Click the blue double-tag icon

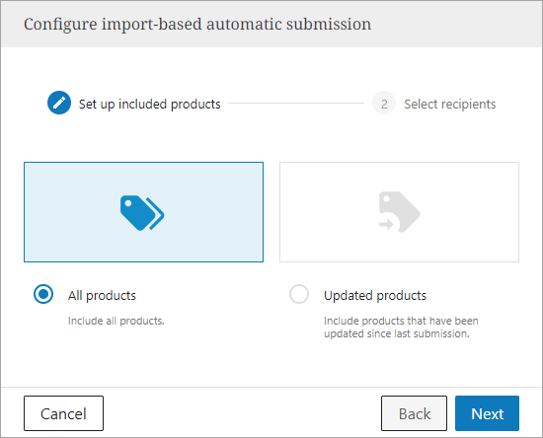pyautogui.click(x=142, y=213)
